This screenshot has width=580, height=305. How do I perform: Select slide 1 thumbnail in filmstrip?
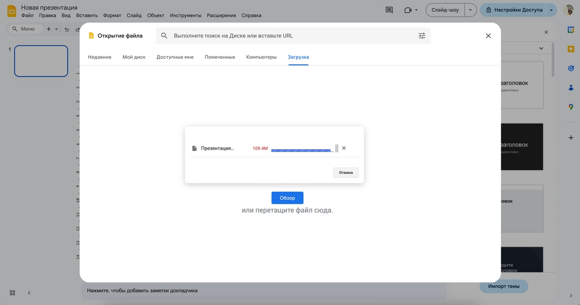coord(41,61)
